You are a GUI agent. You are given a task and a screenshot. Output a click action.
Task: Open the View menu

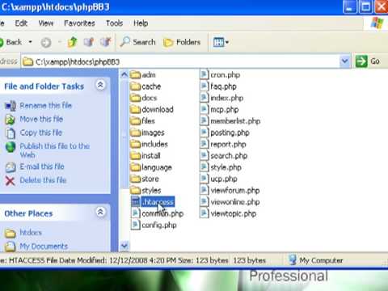[x=46, y=23]
